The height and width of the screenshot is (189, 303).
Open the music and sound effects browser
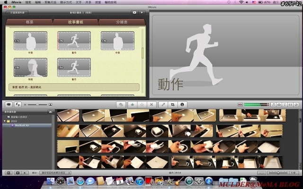point(273,104)
